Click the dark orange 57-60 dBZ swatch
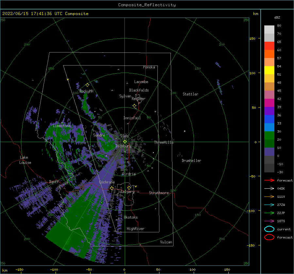Viewport: 294px width, 274px height. pyautogui.click(x=269, y=54)
